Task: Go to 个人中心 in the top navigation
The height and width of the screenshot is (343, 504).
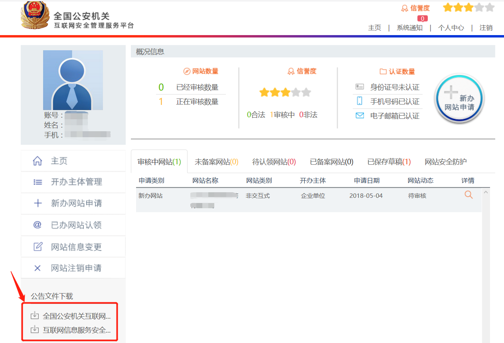Action: pos(451,28)
